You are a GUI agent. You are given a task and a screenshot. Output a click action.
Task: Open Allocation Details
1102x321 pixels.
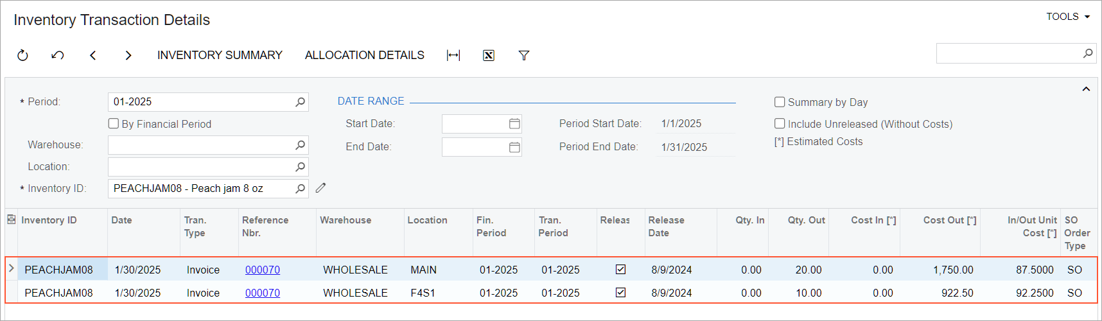[364, 55]
